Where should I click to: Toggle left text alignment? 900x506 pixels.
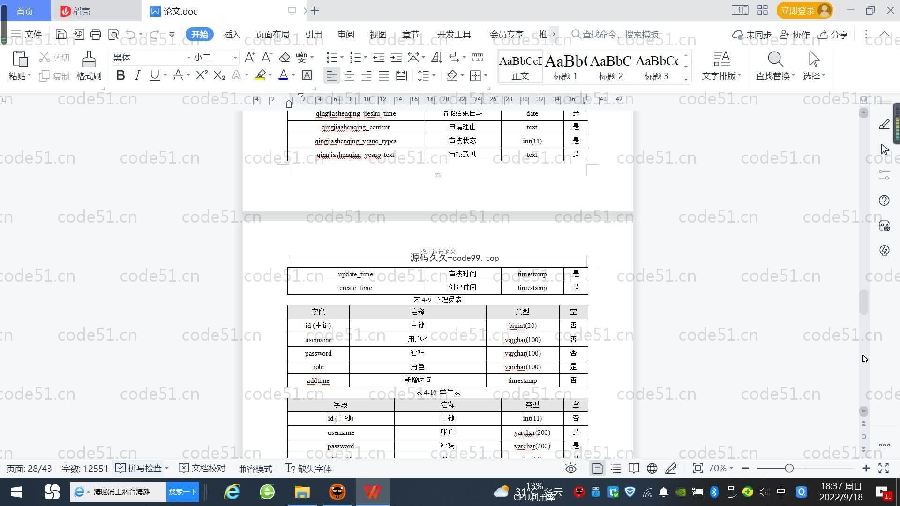[331, 75]
